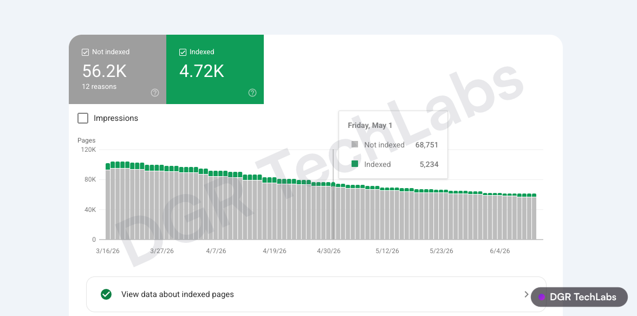Select the 4.72K indexed count
The height and width of the screenshot is (316, 637).
[x=202, y=71]
